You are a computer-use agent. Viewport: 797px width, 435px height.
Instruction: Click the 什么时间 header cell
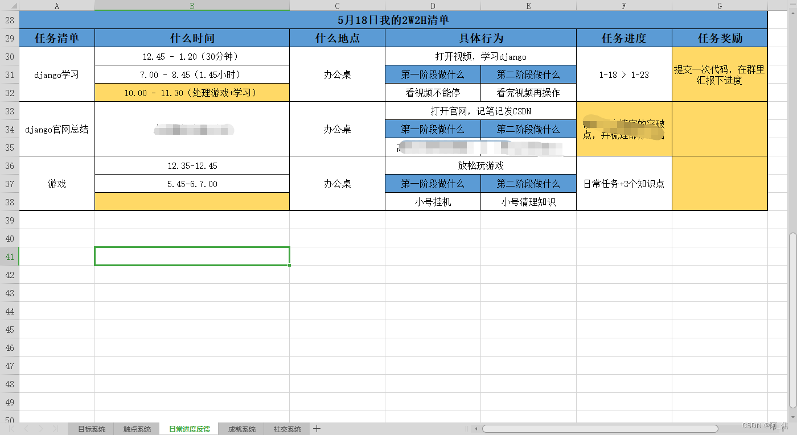pyautogui.click(x=192, y=38)
